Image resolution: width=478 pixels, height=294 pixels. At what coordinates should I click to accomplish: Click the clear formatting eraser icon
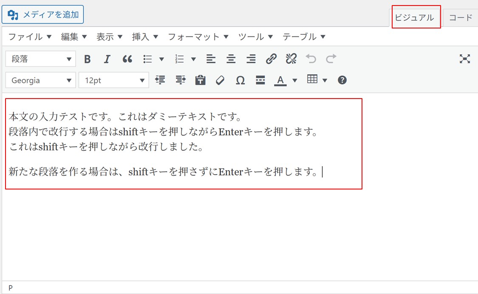pos(220,80)
